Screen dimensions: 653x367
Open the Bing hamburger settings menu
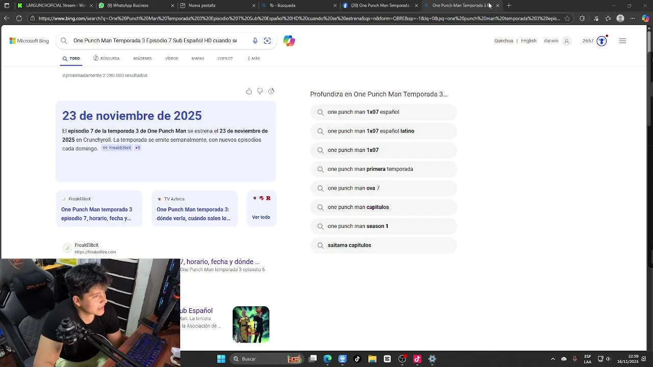(622, 41)
